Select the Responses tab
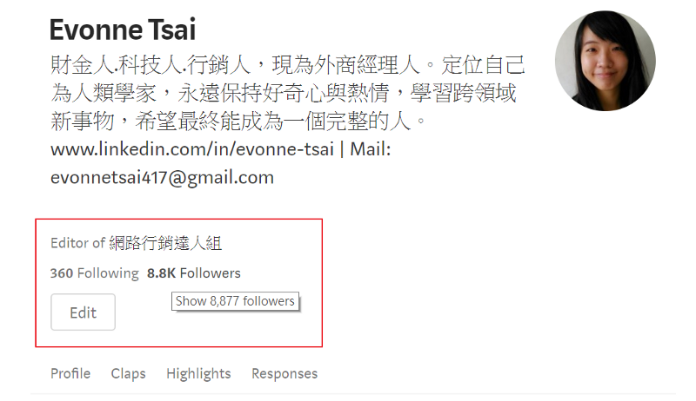The image size is (696, 401). 284,373
